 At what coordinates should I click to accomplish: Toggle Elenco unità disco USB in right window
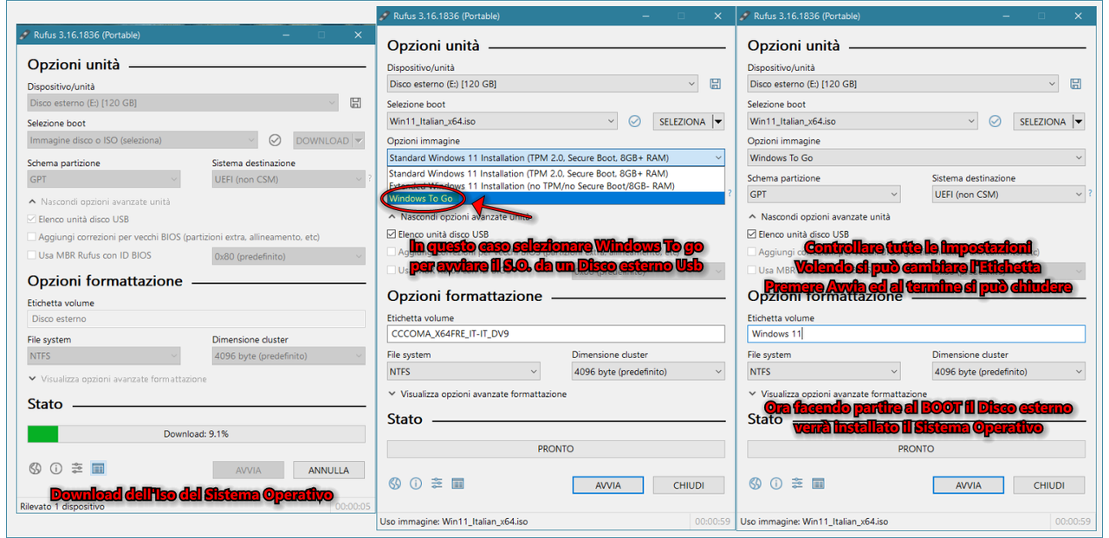752,234
